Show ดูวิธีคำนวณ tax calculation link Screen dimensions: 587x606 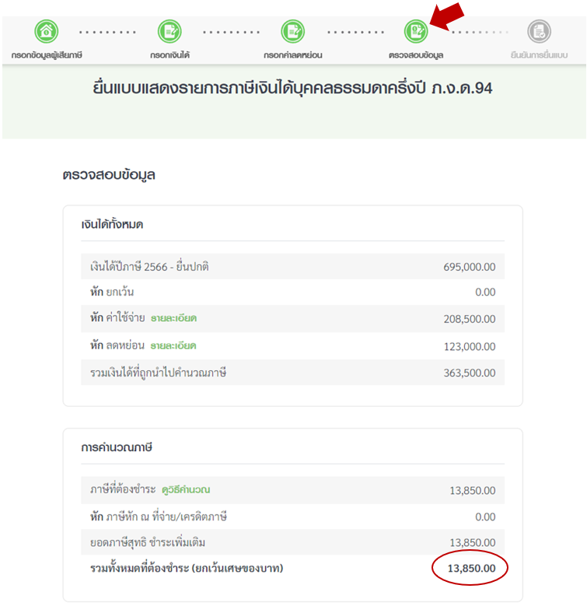(186, 489)
